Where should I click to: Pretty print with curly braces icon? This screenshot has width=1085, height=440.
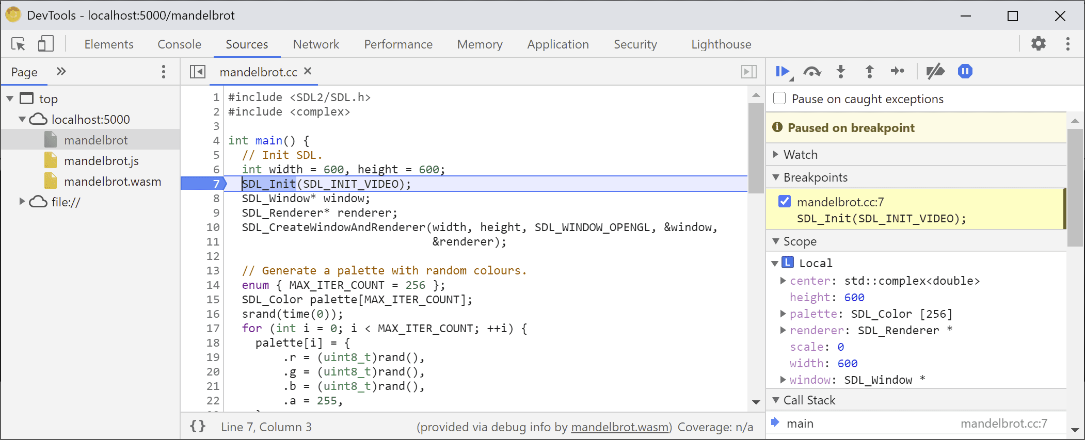[x=198, y=427]
